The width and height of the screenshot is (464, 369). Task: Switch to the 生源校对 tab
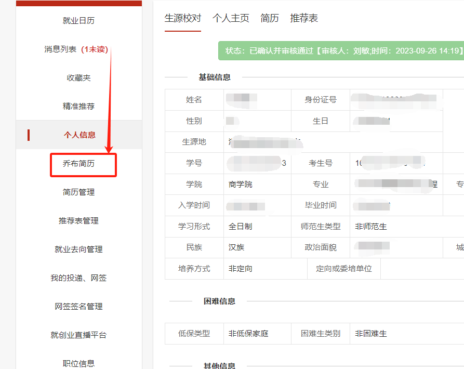point(183,18)
